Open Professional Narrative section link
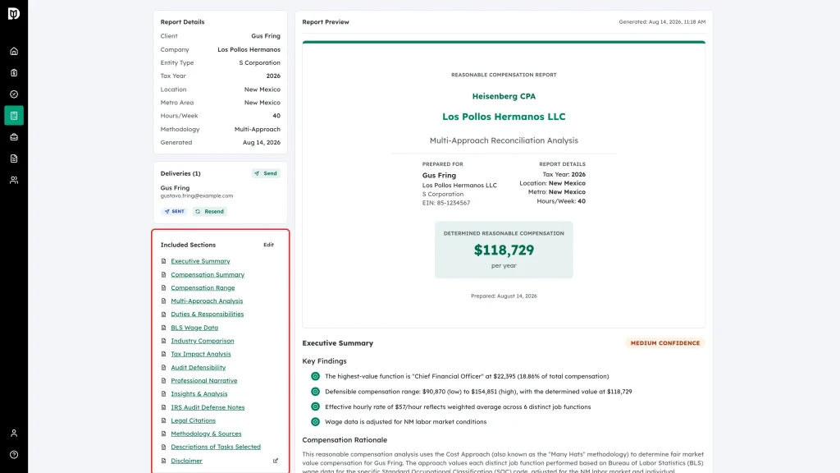 204,381
